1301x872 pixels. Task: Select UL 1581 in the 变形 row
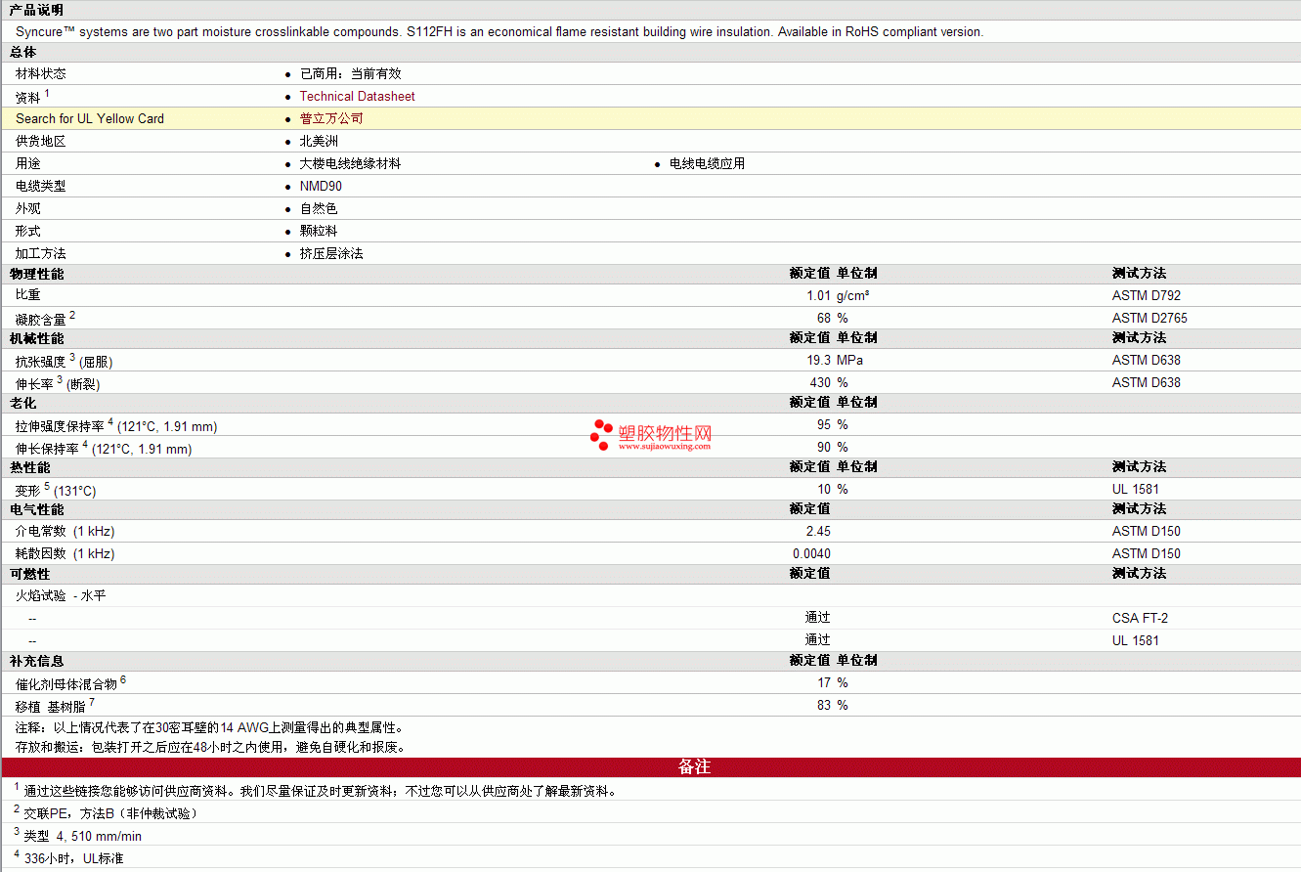point(1136,489)
